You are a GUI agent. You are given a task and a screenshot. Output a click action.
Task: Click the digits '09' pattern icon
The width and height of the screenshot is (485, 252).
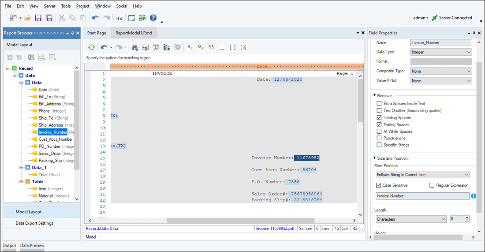click(201, 47)
